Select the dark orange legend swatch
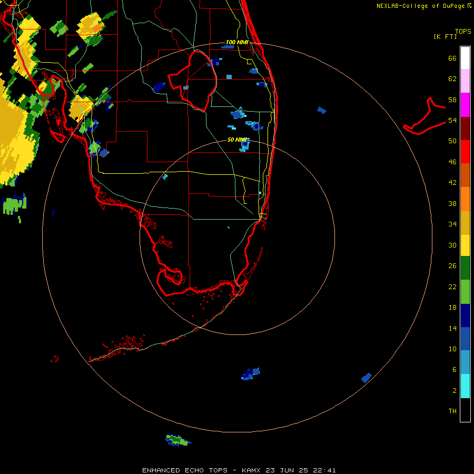This screenshot has height=474, width=474. tap(465, 175)
